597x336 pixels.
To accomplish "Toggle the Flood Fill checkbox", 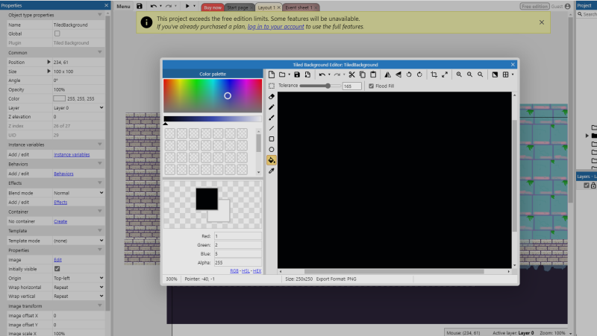I will pyautogui.click(x=371, y=86).
